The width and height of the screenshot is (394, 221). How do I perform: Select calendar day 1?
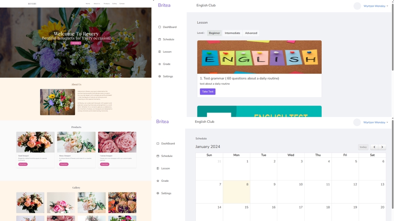pyautogui.click(x=236, y=169)
